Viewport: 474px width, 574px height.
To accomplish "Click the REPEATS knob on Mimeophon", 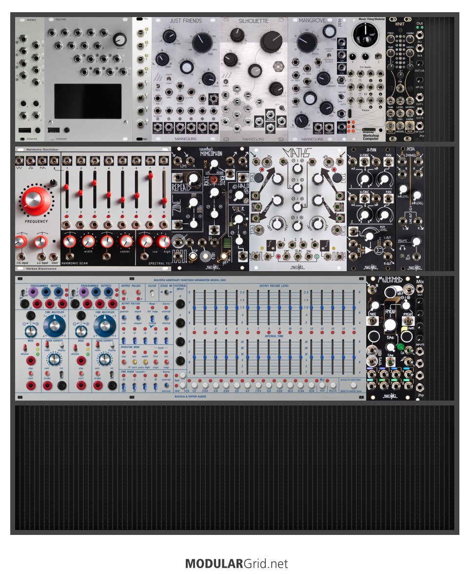I will [x=194, y=178].
